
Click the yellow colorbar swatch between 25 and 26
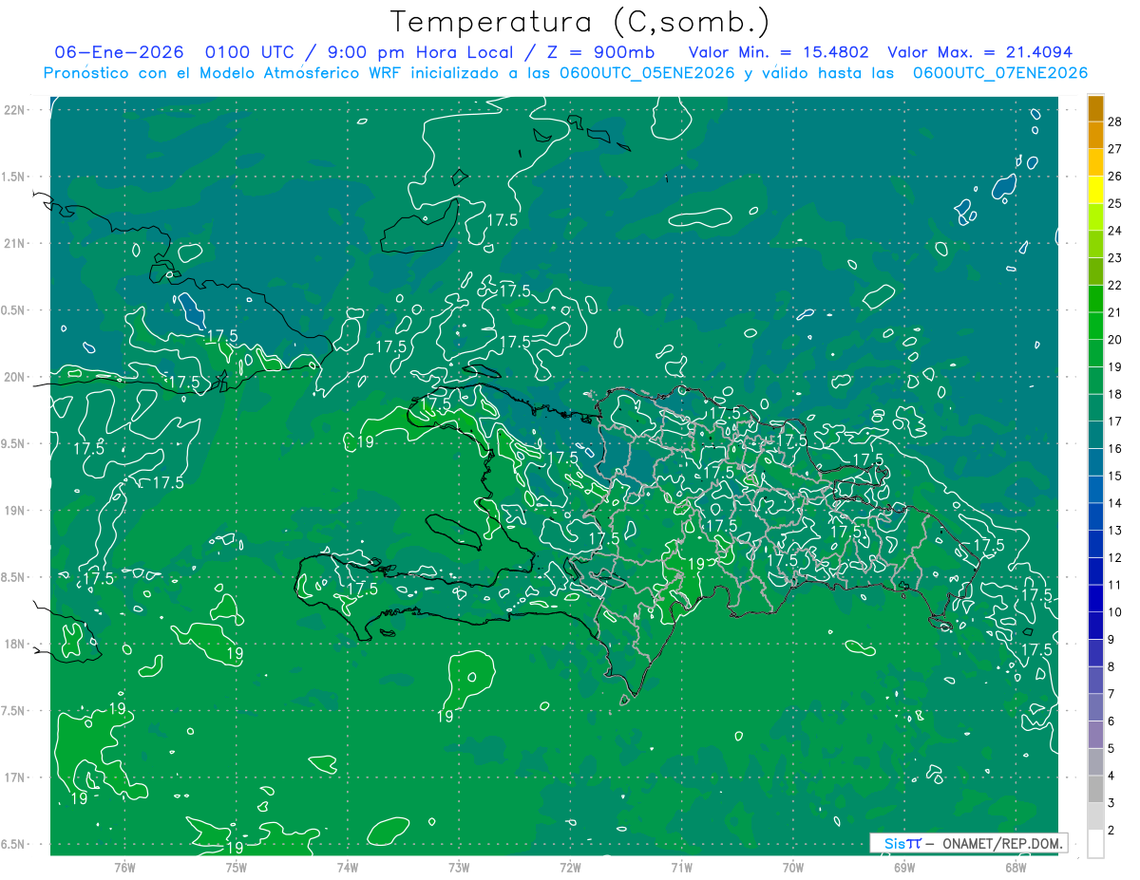(x=1095, y=191)
